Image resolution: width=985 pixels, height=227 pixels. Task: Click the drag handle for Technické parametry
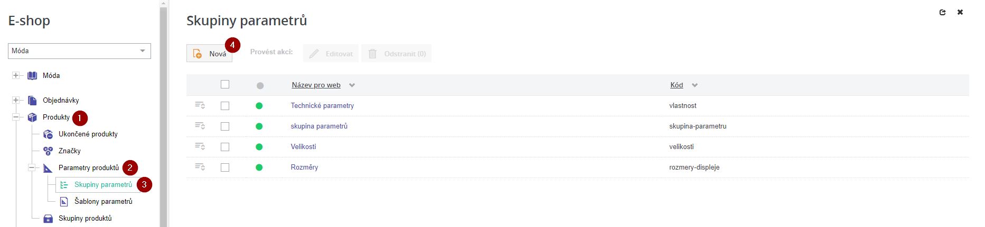coord(200,105)
